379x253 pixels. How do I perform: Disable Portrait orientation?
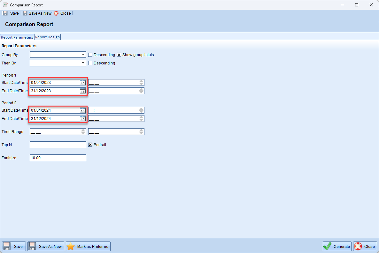coord(90,145)
